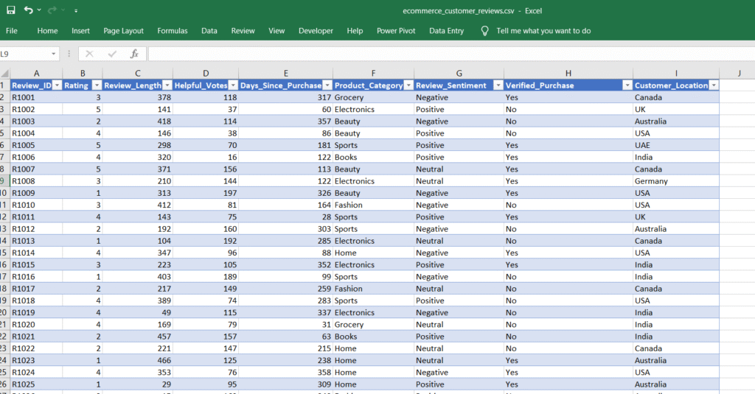
Task: Click Books cell in R1006 row
Action: click(x=373, y=157)
